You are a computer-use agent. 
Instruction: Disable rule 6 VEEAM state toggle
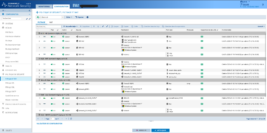click(52, 70)
